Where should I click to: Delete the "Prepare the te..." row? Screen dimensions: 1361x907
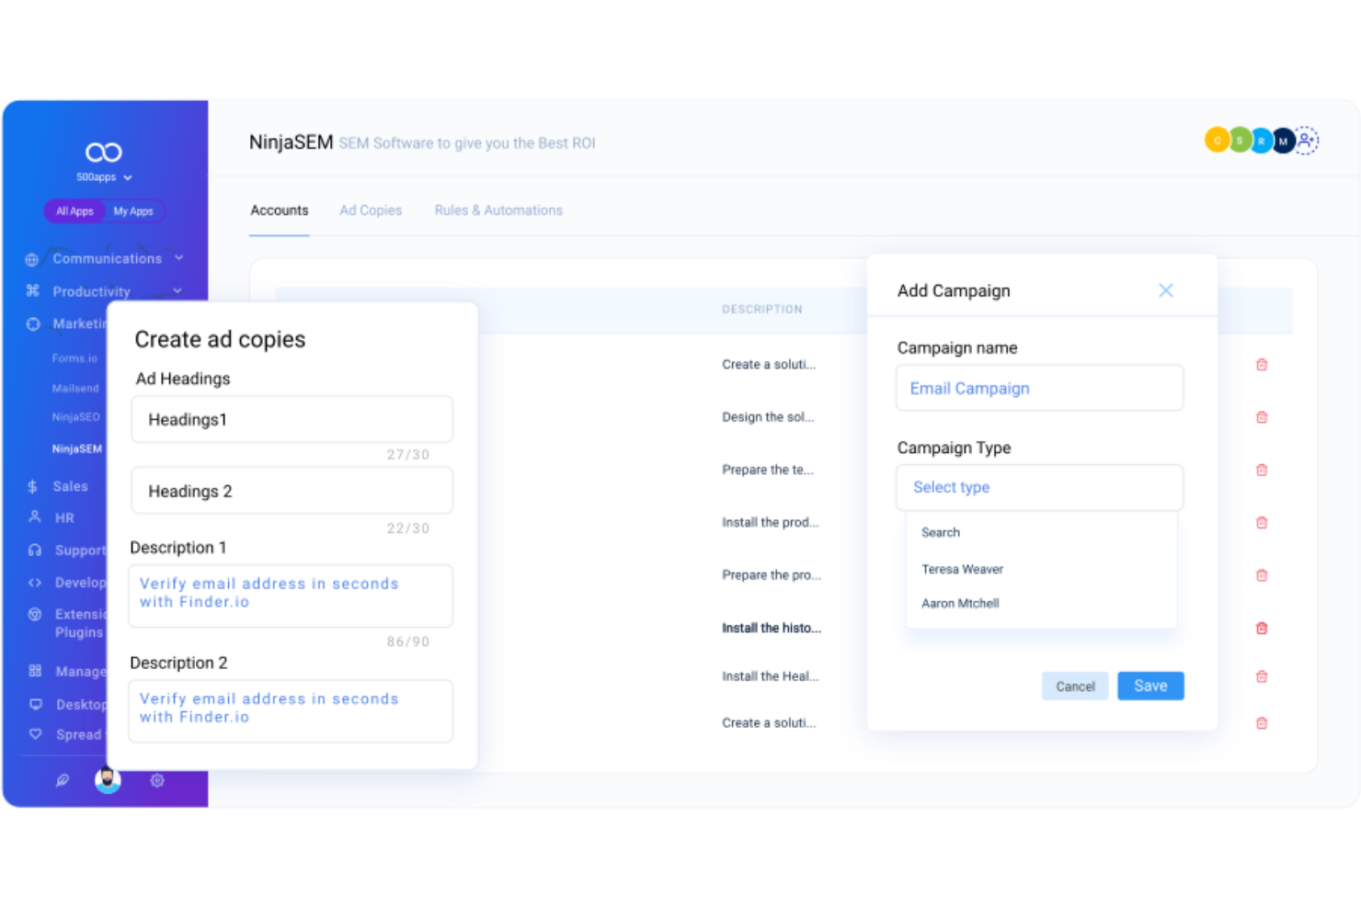[1262, 470]
